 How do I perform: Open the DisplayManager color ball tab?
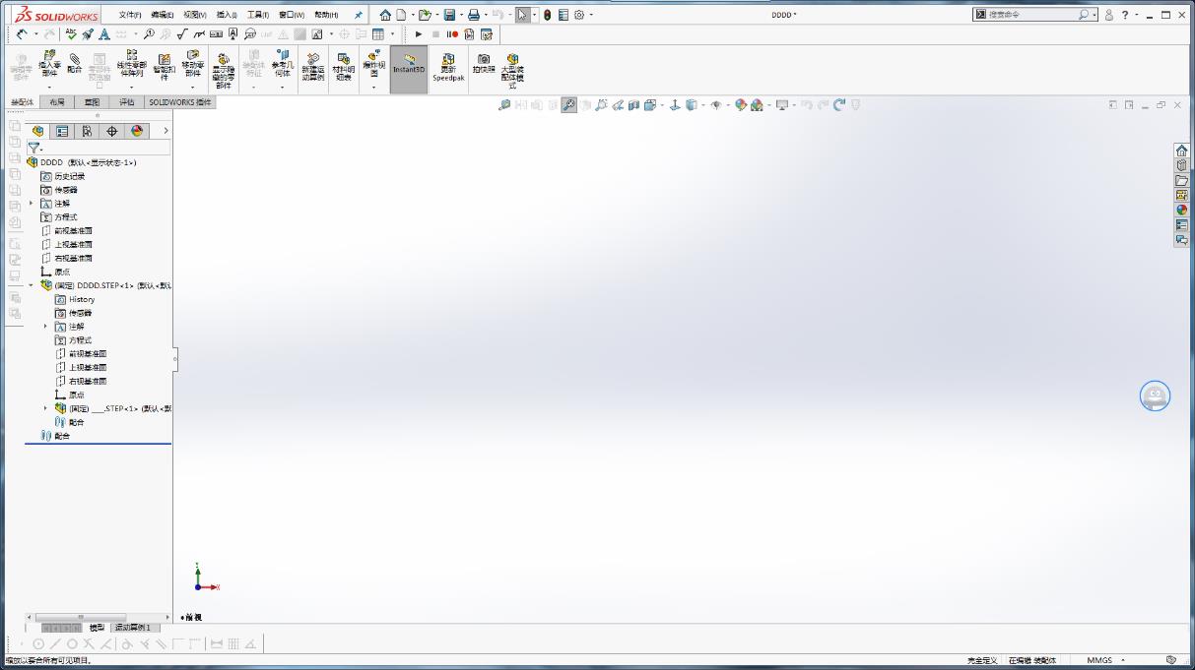click(137, 131)
